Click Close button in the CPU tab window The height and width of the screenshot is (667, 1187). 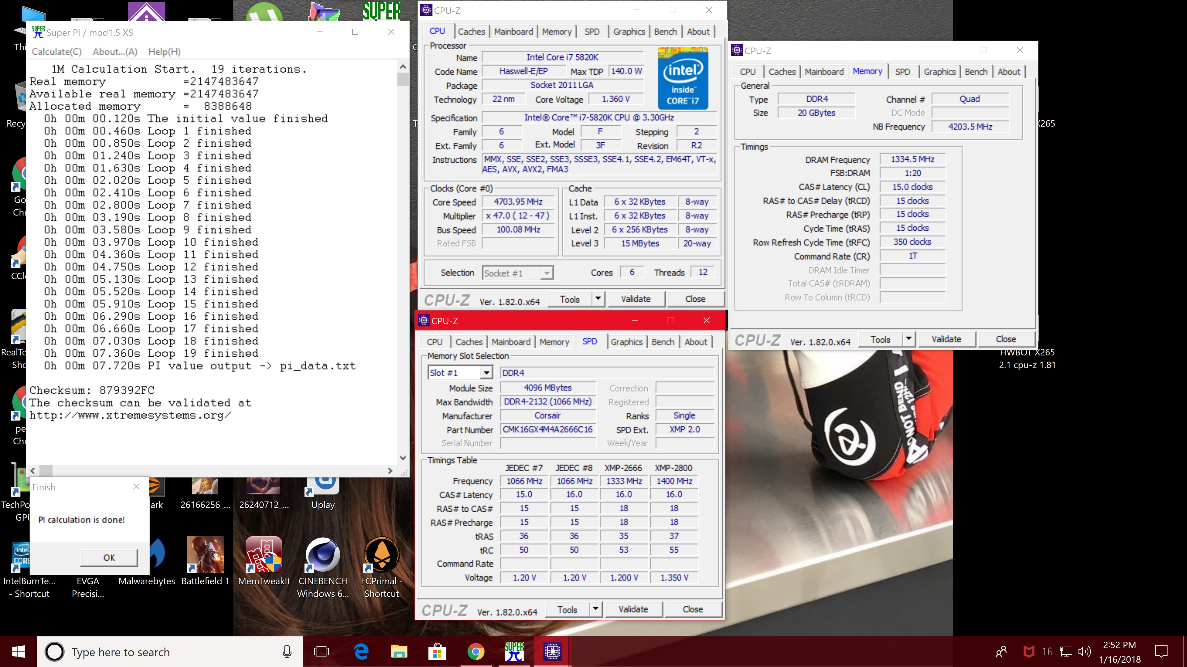[695, 299]
